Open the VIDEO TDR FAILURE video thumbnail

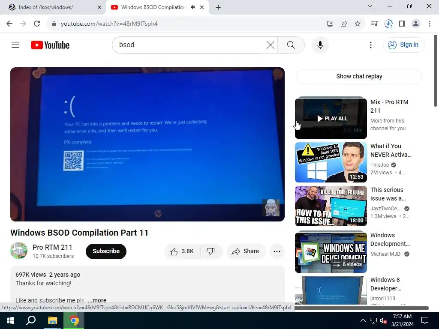pos(331,206)
